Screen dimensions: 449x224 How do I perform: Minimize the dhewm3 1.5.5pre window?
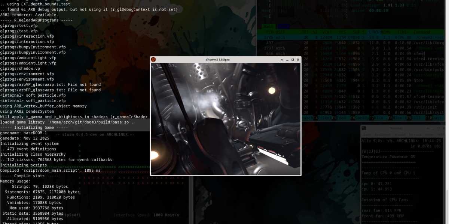[287, 59]
